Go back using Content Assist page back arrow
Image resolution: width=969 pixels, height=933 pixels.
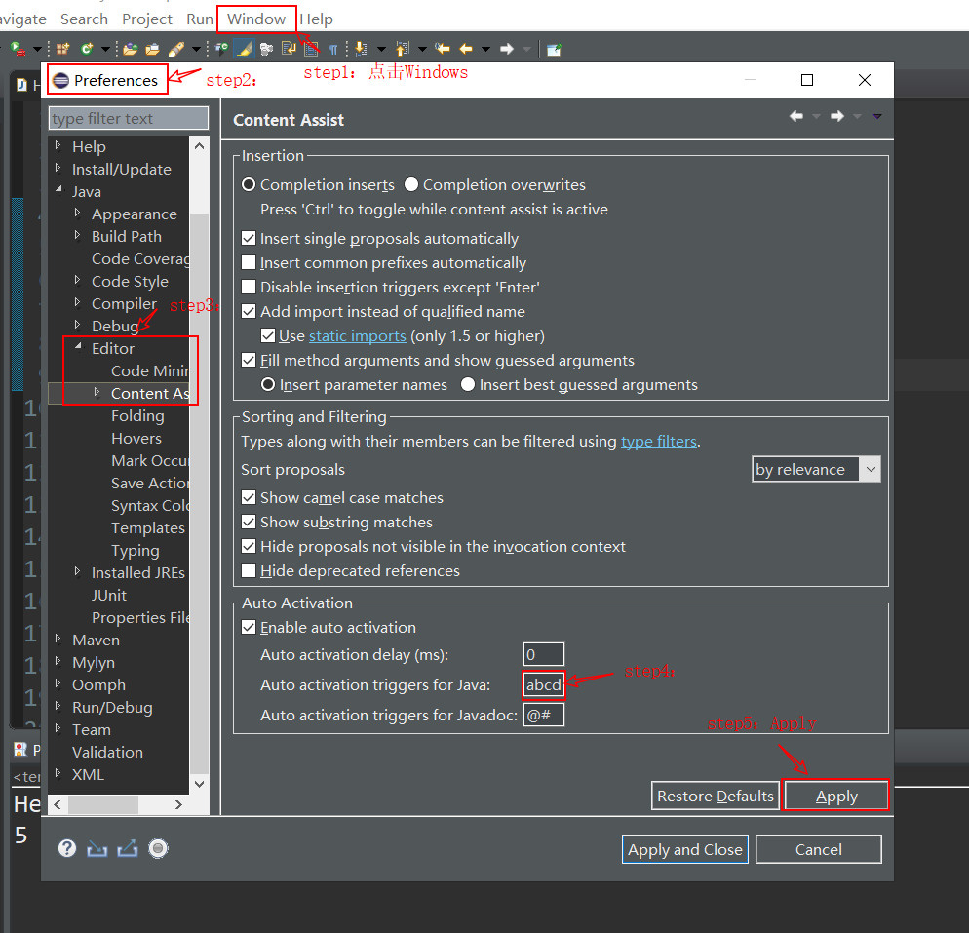coord(796,116)
